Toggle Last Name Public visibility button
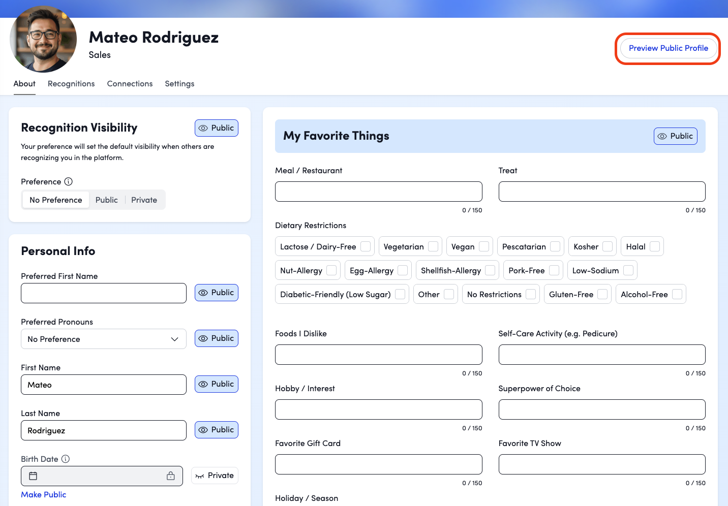The height and width of the screenshot is (506, 728). pyautogui.click(x=217, y=430)
